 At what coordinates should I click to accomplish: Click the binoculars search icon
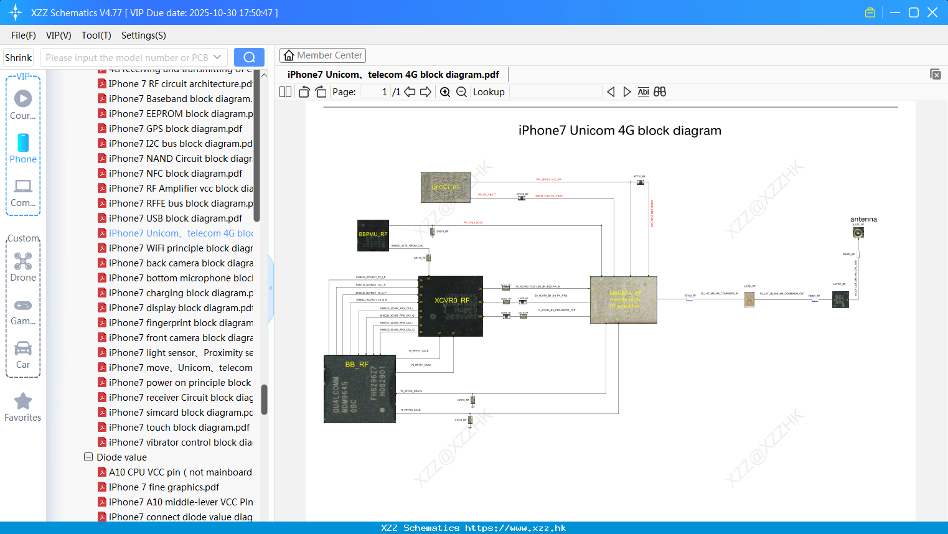click(660, 92)
